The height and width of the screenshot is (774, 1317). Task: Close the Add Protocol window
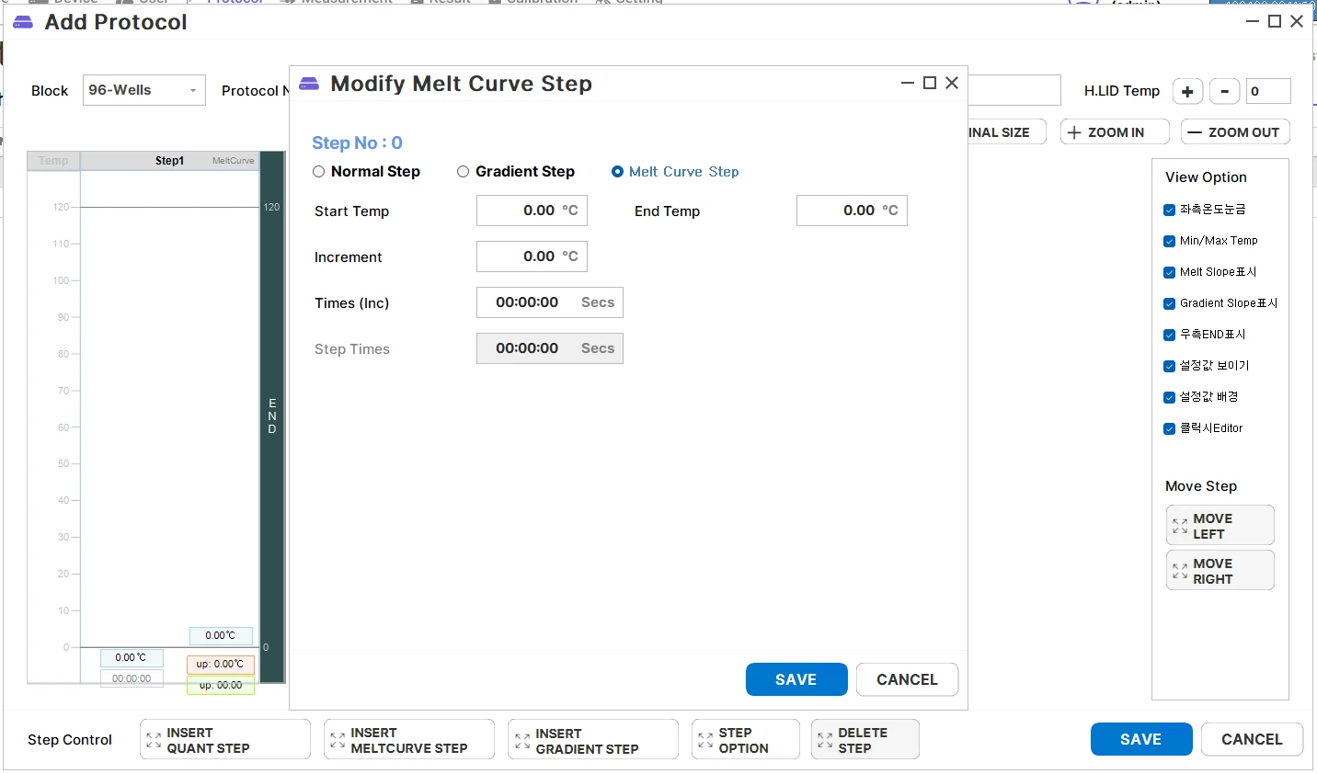pyautogui.click(x=1297, y=21)
